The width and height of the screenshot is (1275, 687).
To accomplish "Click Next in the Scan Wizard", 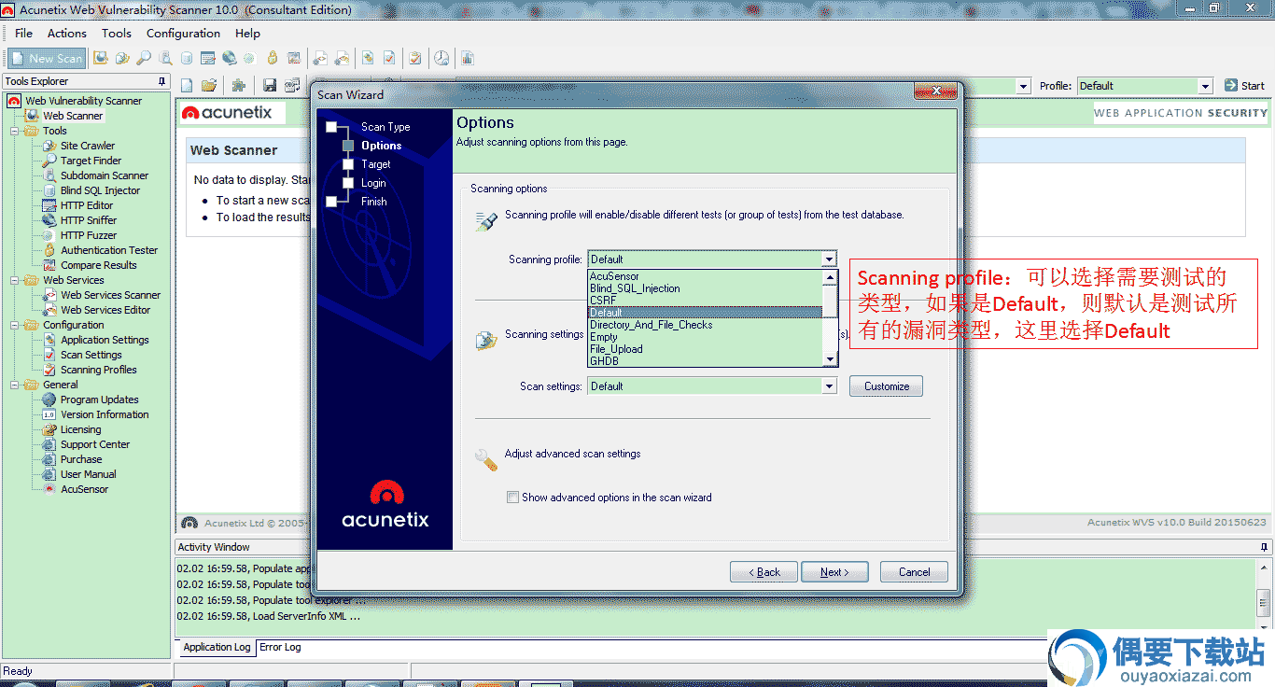I will coord(834,572).
